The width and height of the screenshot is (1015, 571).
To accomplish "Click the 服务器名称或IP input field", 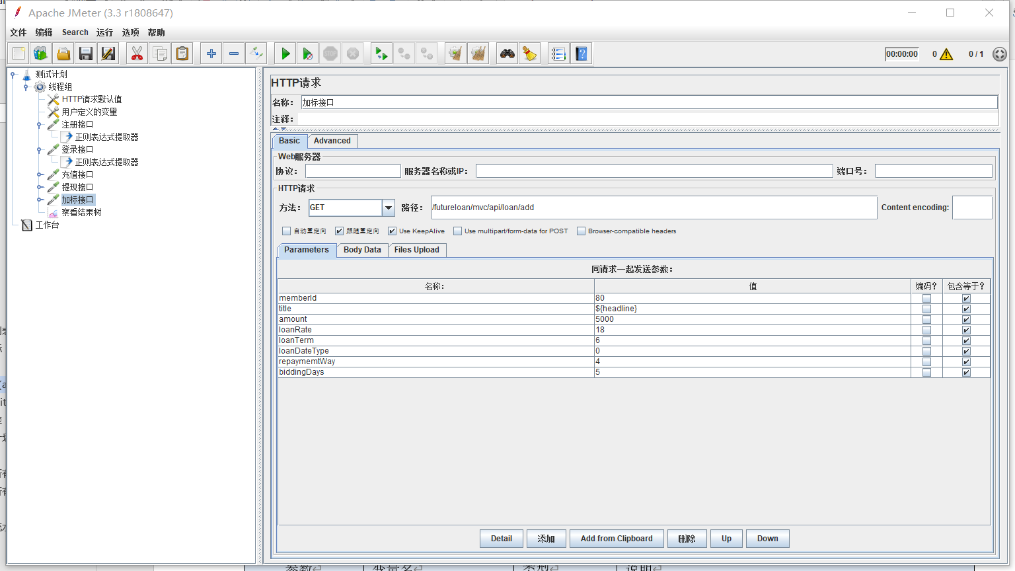I will click(x=654, y=171).
